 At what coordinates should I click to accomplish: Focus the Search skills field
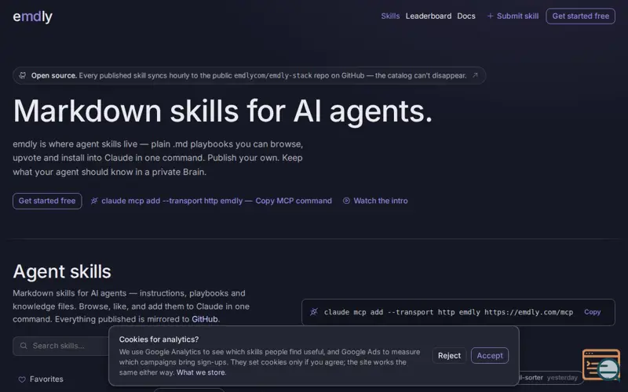[61, 346]
